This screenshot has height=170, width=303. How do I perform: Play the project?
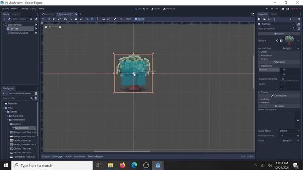click(267, 8)
